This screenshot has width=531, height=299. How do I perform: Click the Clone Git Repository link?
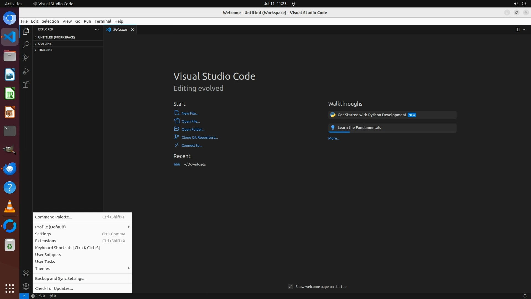click(199, 138)
